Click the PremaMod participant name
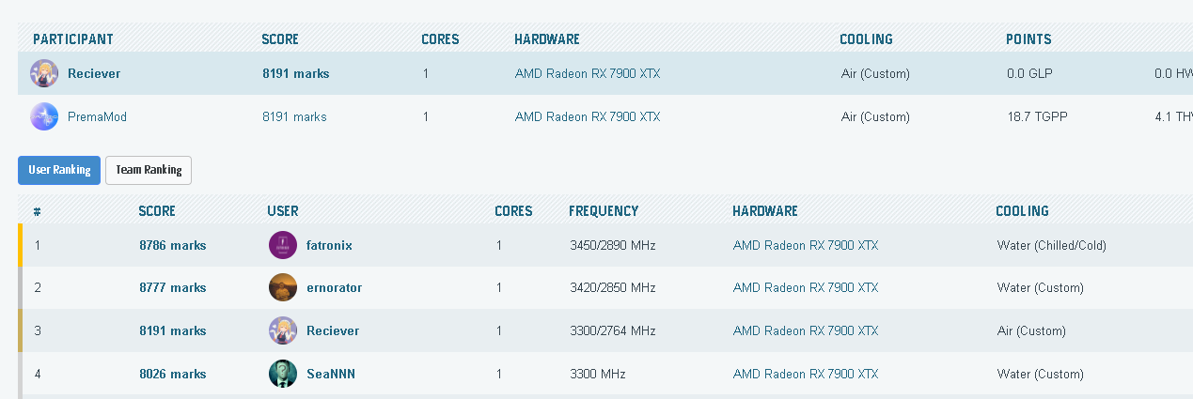1193x399 pixels. coord(97,116)
